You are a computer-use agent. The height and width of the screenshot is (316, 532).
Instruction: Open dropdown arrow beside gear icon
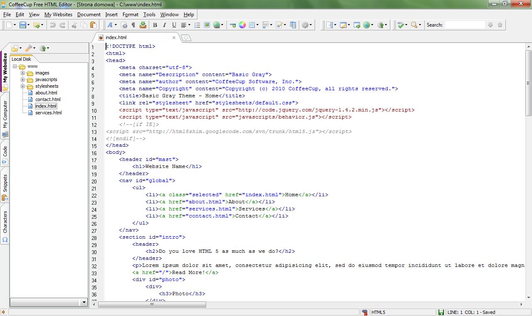(x=311, y=25)
